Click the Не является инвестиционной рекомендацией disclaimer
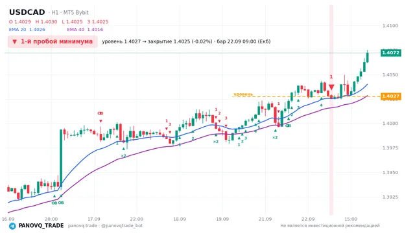The width and height of the screenshot is (415, 233). (330, 226)
